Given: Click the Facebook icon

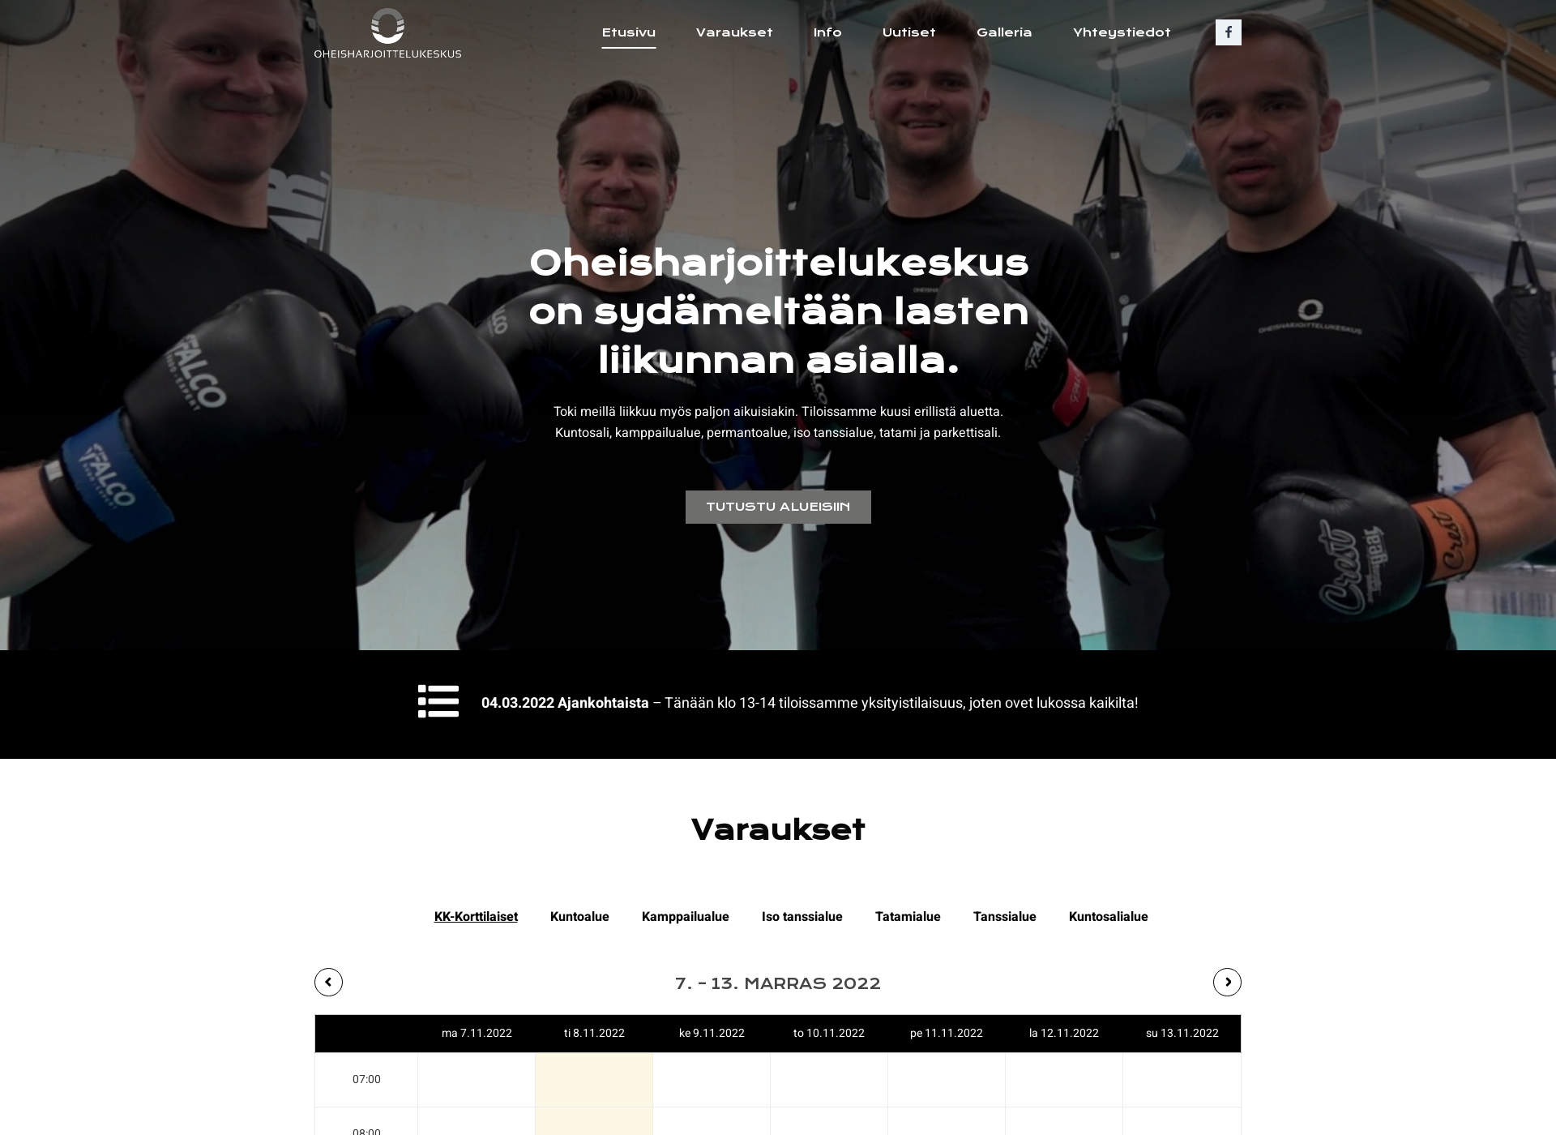Looking at the screenshot, I should tap(1229, 32).
